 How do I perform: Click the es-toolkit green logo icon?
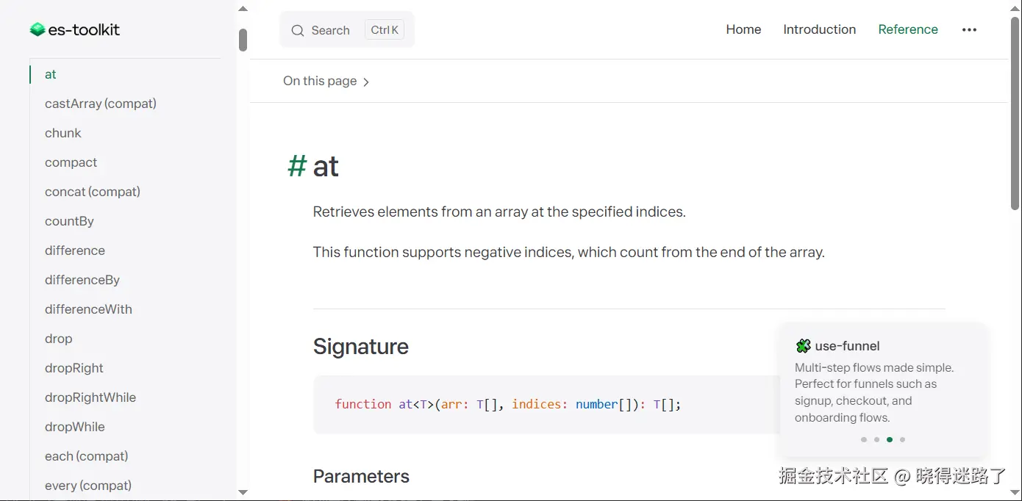point(37,29)
